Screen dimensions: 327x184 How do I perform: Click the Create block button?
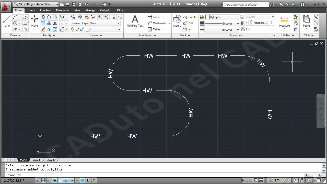pyautogui.click(x=190, y=17)
